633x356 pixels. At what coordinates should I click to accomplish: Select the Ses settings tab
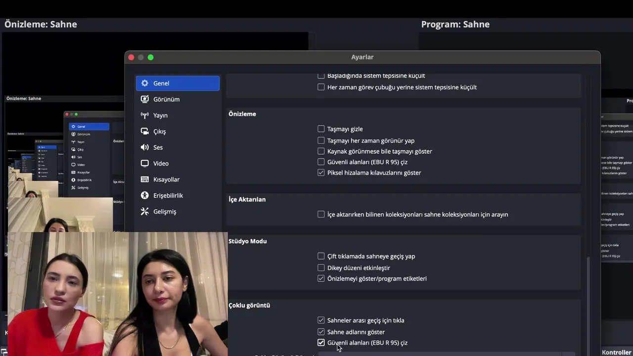178,147
